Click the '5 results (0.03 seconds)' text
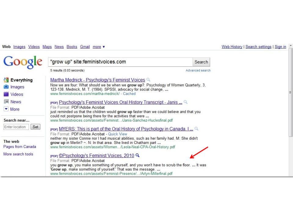This screenshot has height=220, width=293. coord(67,70)
